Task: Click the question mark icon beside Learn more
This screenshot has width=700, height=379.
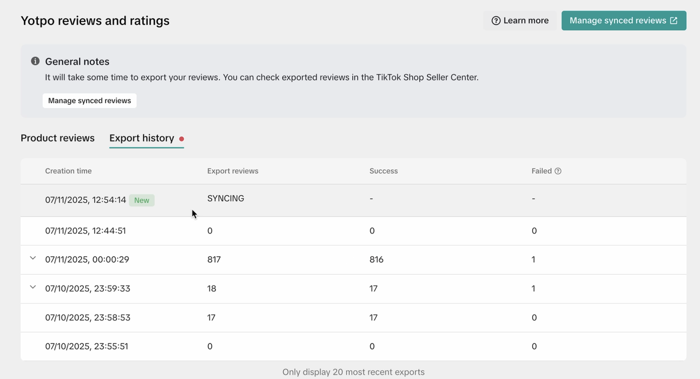Action: tap(496, 21)
